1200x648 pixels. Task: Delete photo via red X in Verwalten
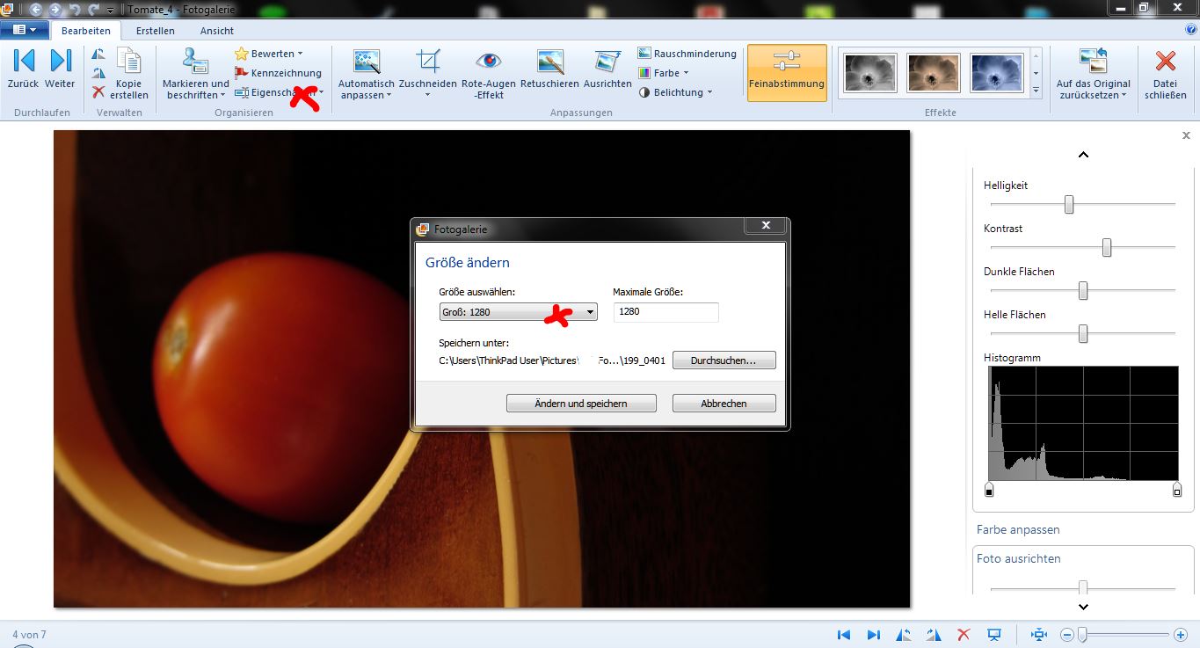pyautogui.click(x=98, y=91)
